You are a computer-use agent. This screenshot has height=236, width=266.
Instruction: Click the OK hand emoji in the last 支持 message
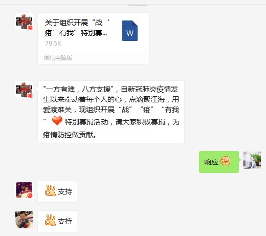click(x=50, y=220)
